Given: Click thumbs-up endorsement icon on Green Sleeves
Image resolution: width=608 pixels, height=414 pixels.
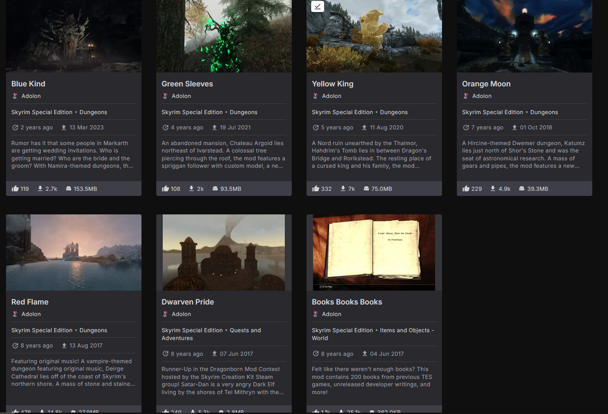Looking at the screenshot, I should click(166, 189).
